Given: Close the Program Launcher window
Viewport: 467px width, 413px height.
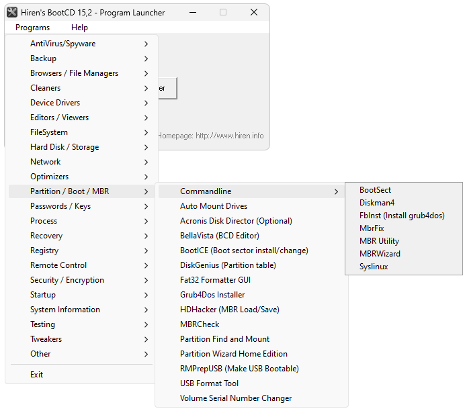Looking at the screenshot, I should coord(254,12).
